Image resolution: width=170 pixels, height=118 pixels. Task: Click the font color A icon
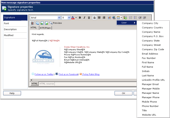[73, 18]
